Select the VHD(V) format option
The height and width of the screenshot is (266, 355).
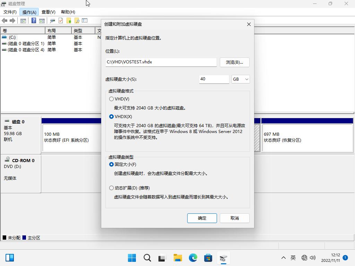111,99
